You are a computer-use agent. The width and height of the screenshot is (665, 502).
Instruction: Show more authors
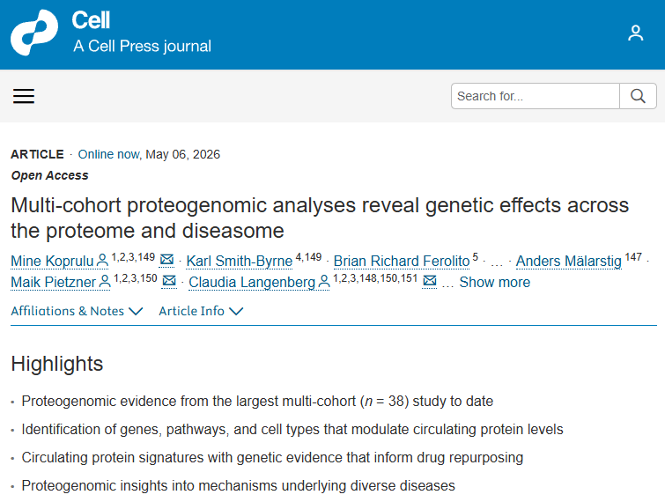tap(494, 283)
